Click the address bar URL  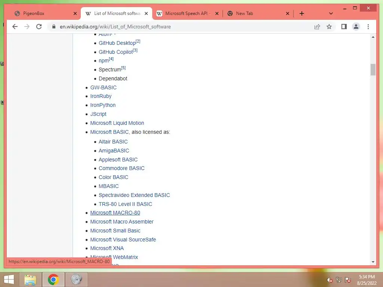(x=115, y=27)
